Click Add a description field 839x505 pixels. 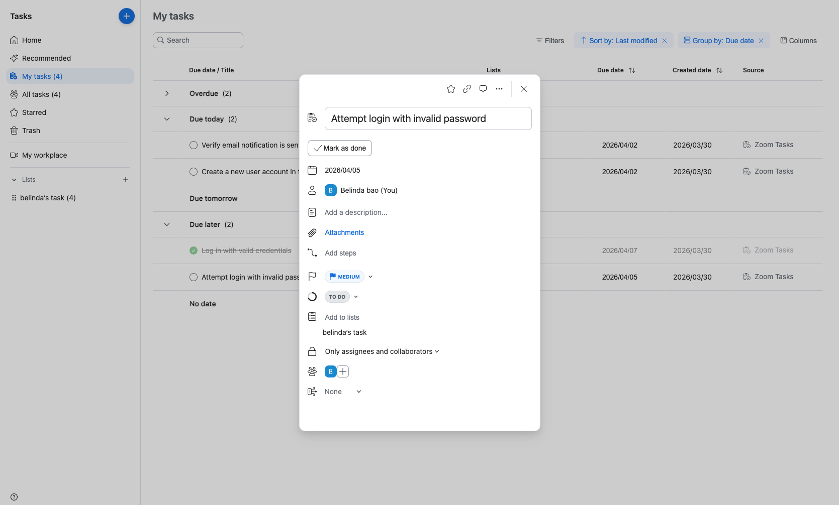pos(356,212)
